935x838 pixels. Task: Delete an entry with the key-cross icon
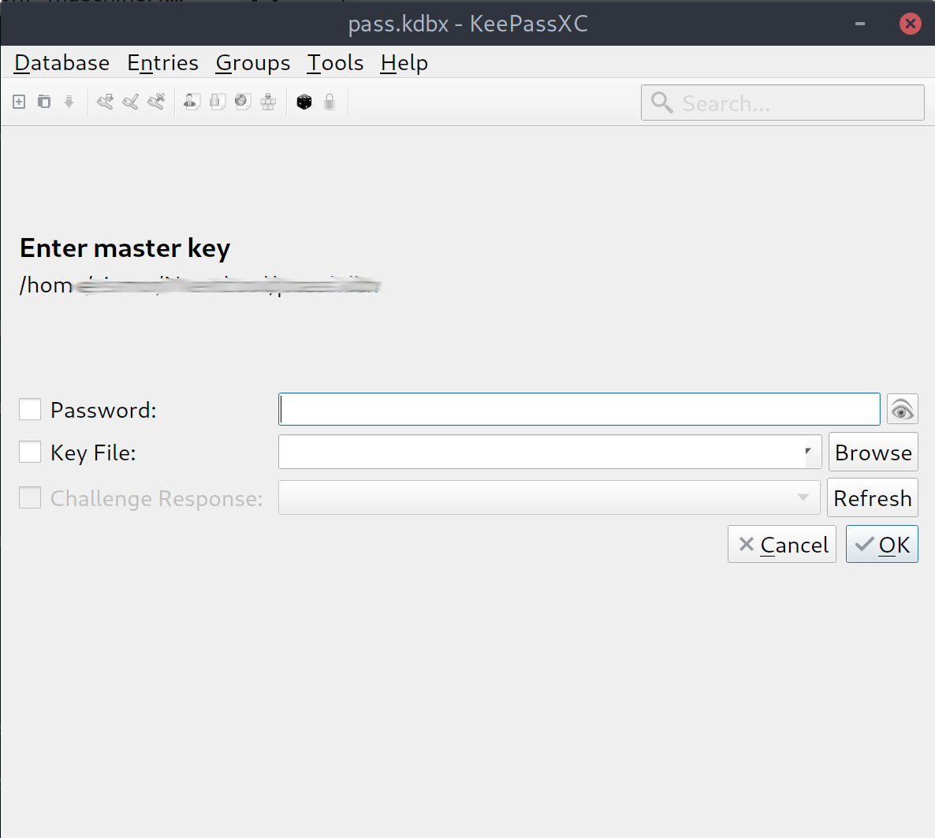(x=155, y=101)
